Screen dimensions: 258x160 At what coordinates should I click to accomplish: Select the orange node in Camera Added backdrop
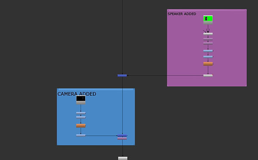[81, 125]
